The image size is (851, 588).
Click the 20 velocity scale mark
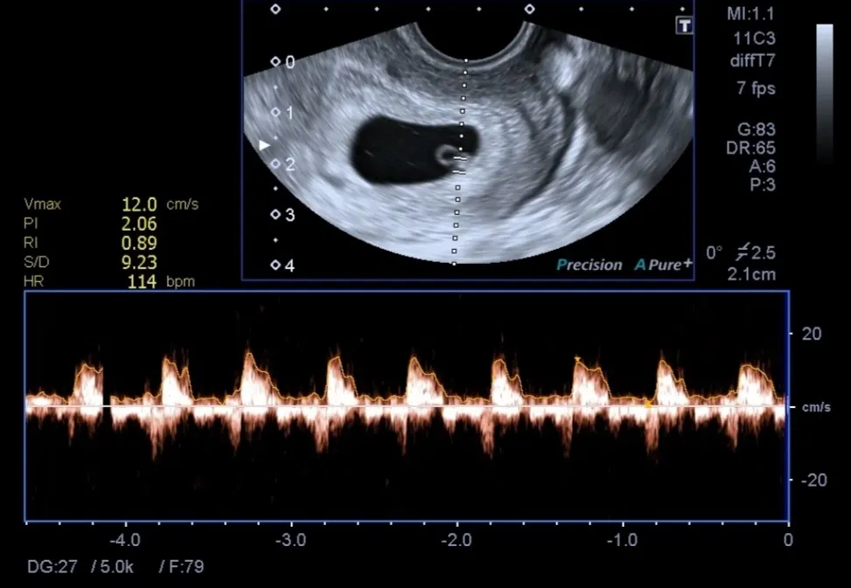tap(812, 334)
